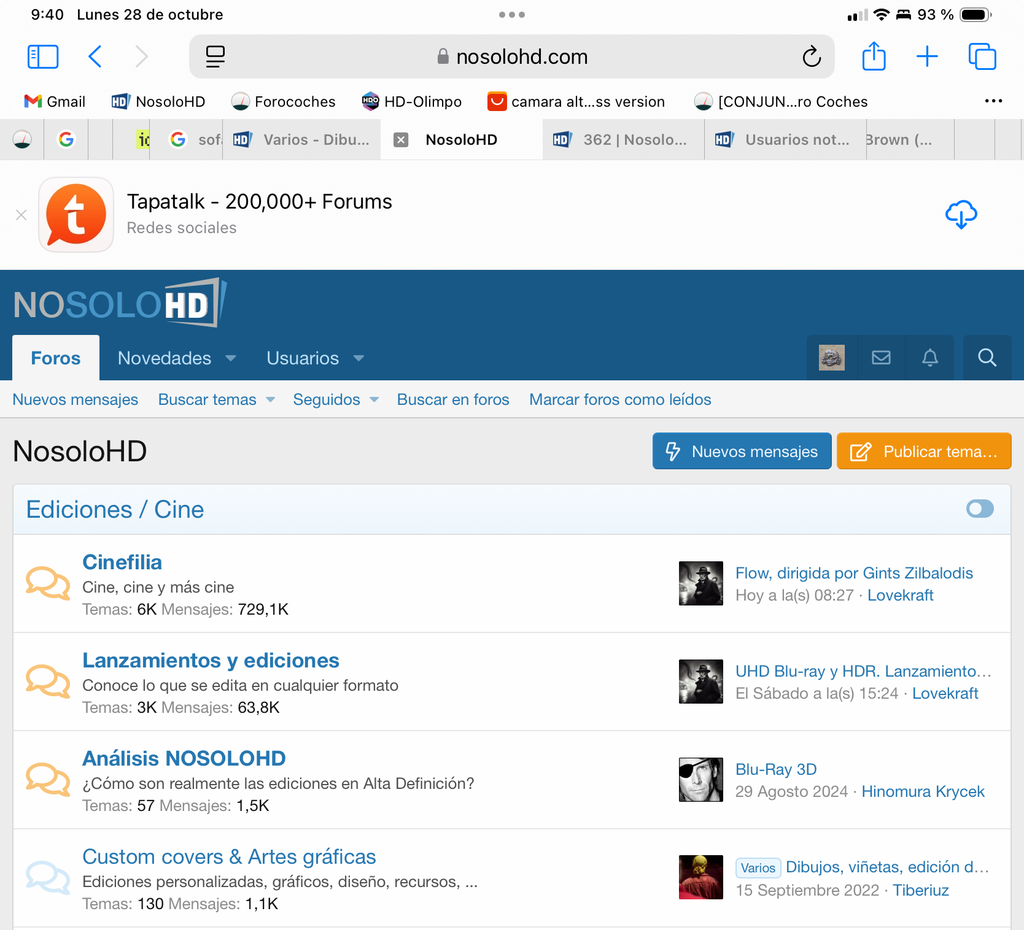Open the Safari sidebar panel
1024x930 pixels.
[43, 56]
